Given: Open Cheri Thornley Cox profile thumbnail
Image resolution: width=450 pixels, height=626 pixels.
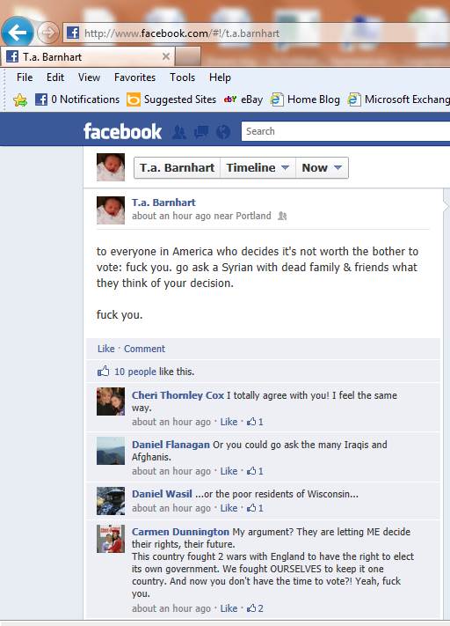Looking at the screenshot, I should (111, 401).
